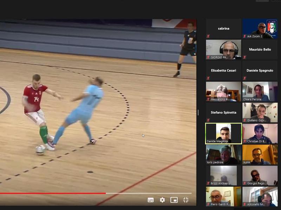Screen dimensions: 281x210
Task: Open the video settings gear
Action: pos(162,200)
